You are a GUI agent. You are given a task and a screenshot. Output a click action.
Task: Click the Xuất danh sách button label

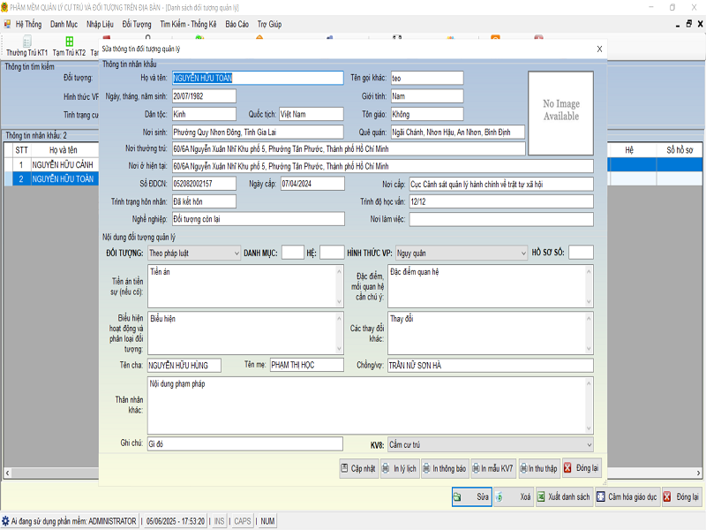click(568, 496)
